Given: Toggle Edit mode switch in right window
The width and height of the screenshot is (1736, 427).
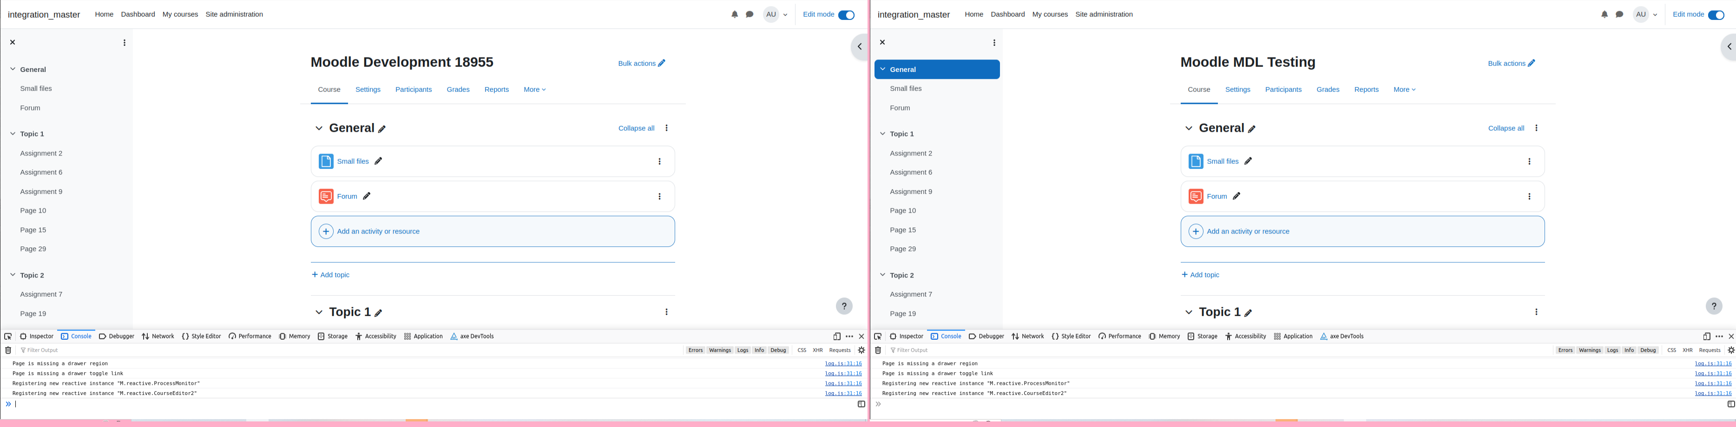Looking at the screenshot, I should tap(1716, 15).
